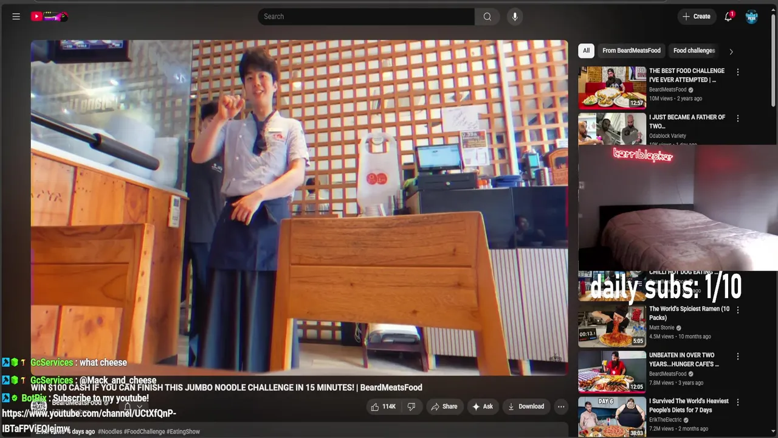Click the #Noodles hashtag
Screen dimensions: 778x438
tap(110, 431)
